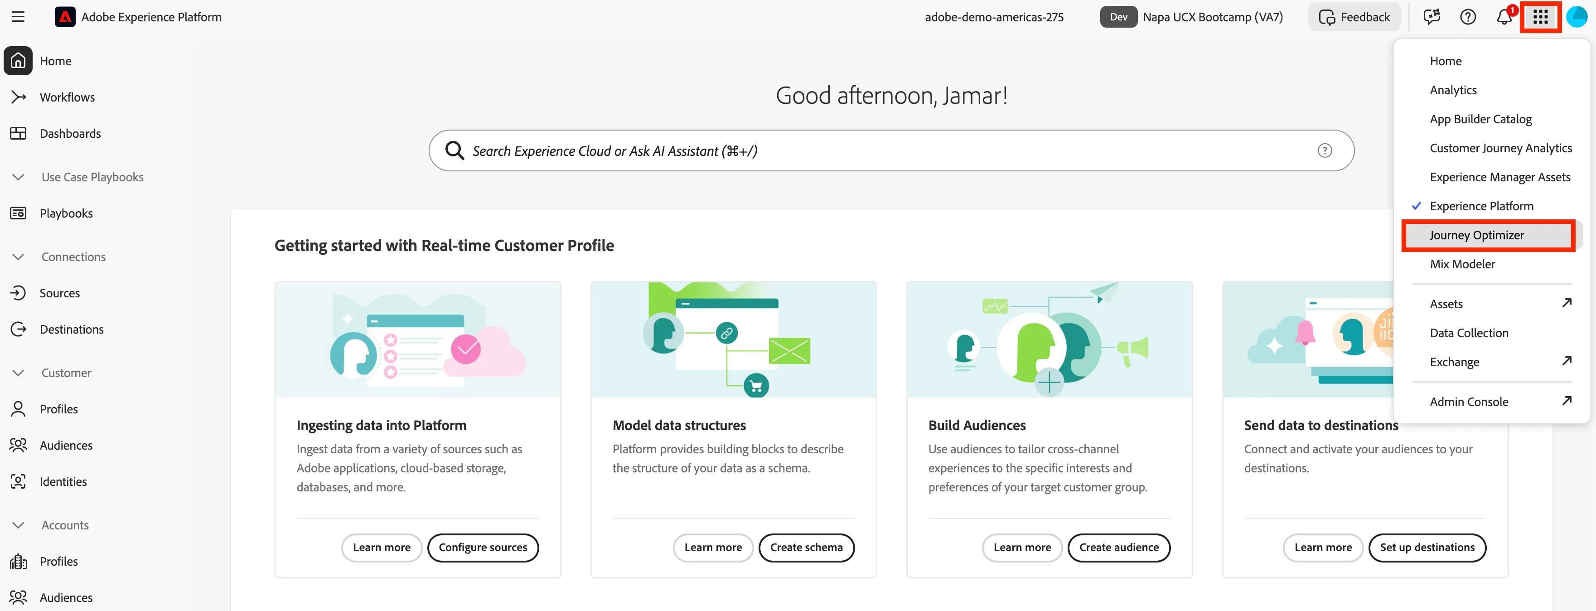This screenshot has height=611, width=1596.
Task: Open the notifications bell
Action: pos(1504,17)
